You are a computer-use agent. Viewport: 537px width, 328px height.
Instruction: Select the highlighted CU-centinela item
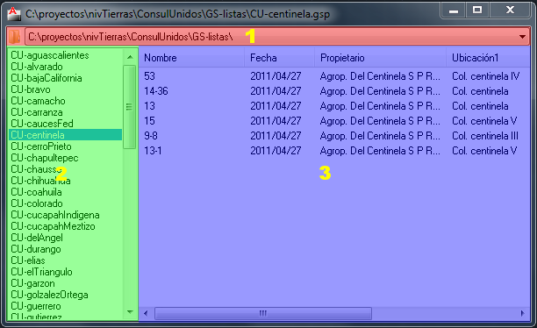pyautogui.click(x=65, y=135)
